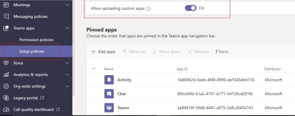Screen dimensions: 295x116
Task: Click the Activity app bell icon
Action: (x=109, y=80)
